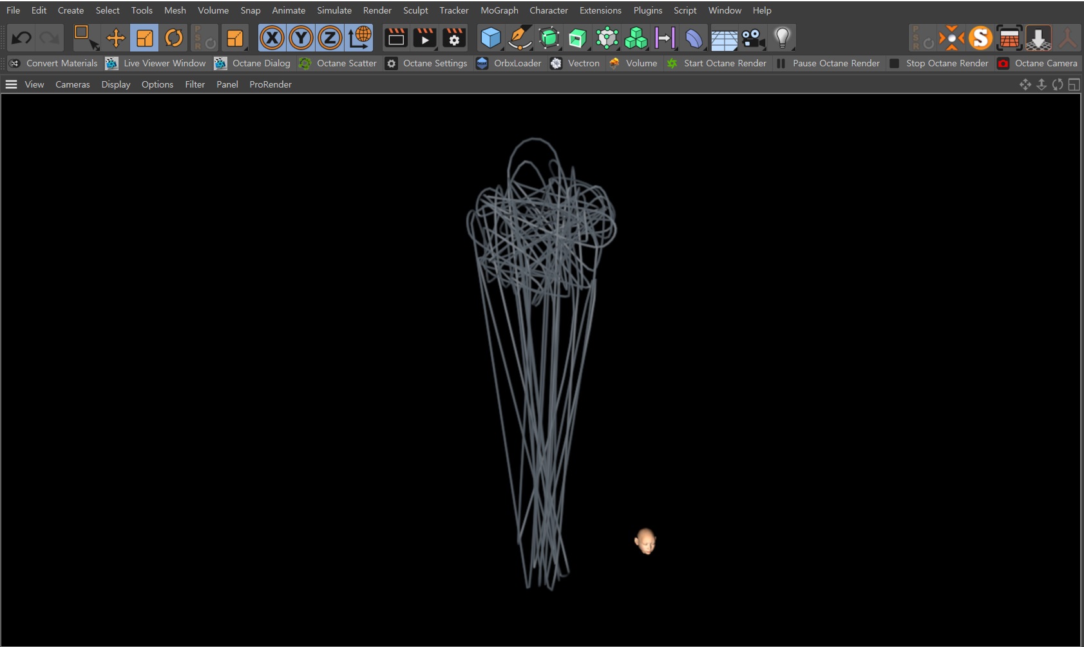This screenshot has height=647, width=1084.
Task: Pause Octane Render
Action: point(828,63)
